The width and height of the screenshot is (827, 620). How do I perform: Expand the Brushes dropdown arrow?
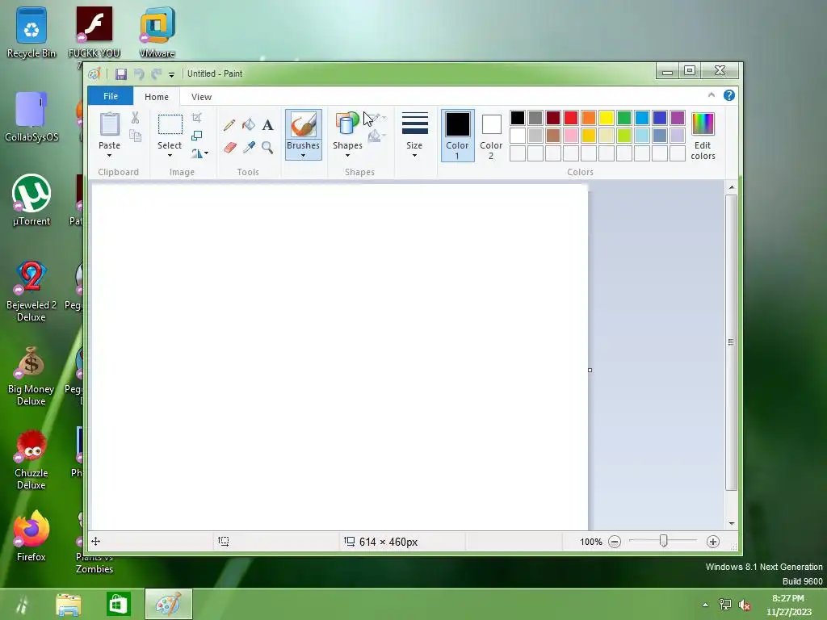tap(304, 156)
